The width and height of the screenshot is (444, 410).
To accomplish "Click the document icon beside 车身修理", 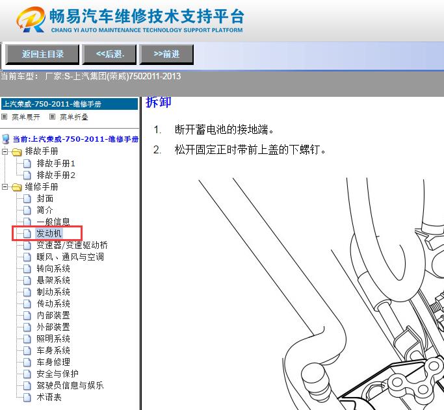I will 27,362.
